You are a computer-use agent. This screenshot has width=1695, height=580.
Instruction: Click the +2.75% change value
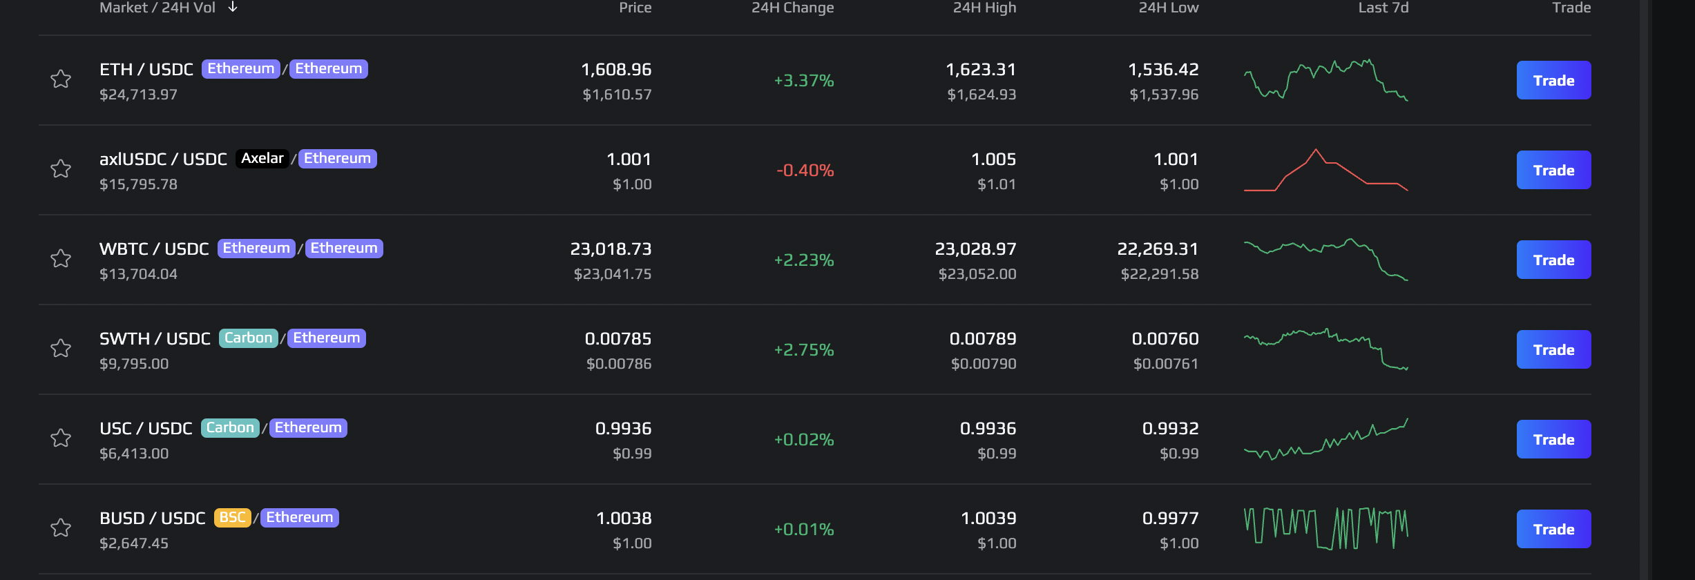pos(804,350)
